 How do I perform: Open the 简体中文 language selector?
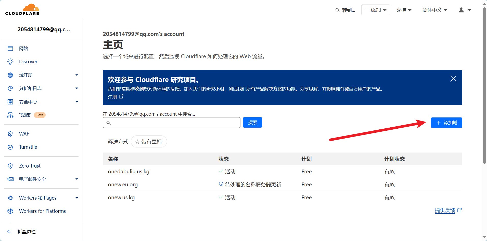pyautogui.click(x=435, y=10)
